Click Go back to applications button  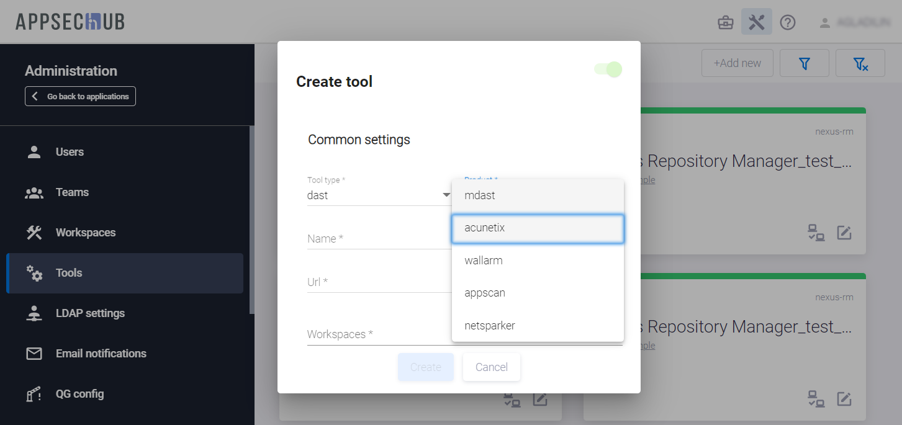[80, 96]
